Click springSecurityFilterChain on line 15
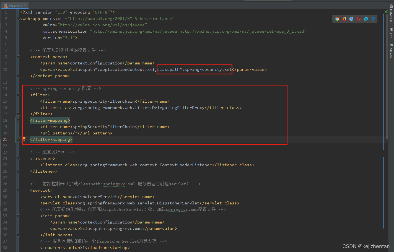Screen dimensions: 394x252 point(104,101)
